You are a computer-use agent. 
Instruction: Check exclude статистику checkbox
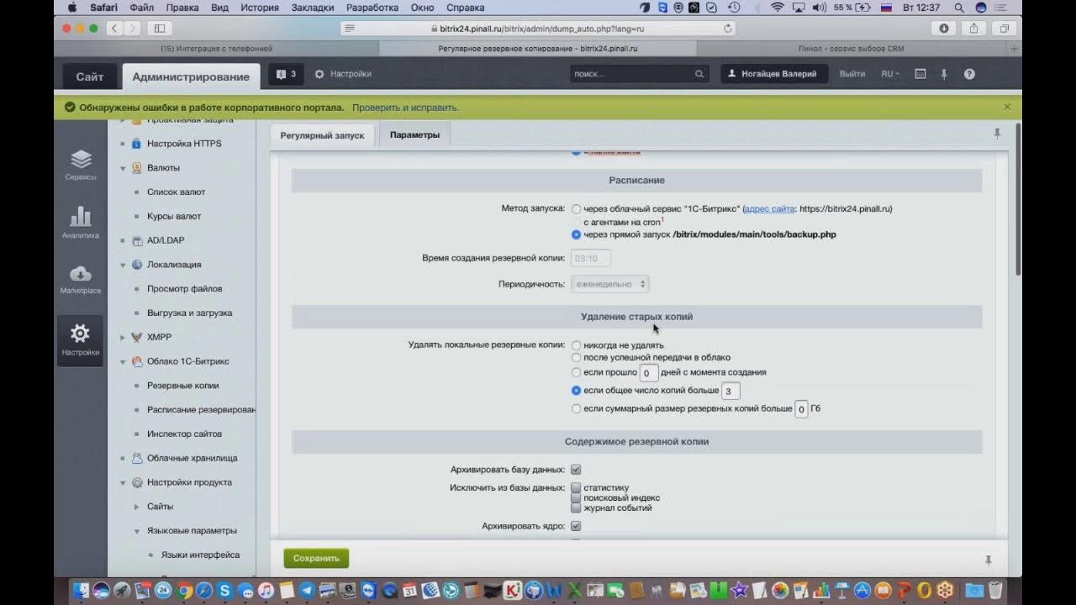pos(576,487)
